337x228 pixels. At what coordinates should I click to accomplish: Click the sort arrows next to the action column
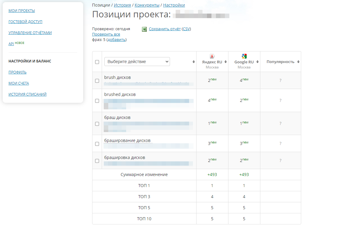tap(193, 62)
